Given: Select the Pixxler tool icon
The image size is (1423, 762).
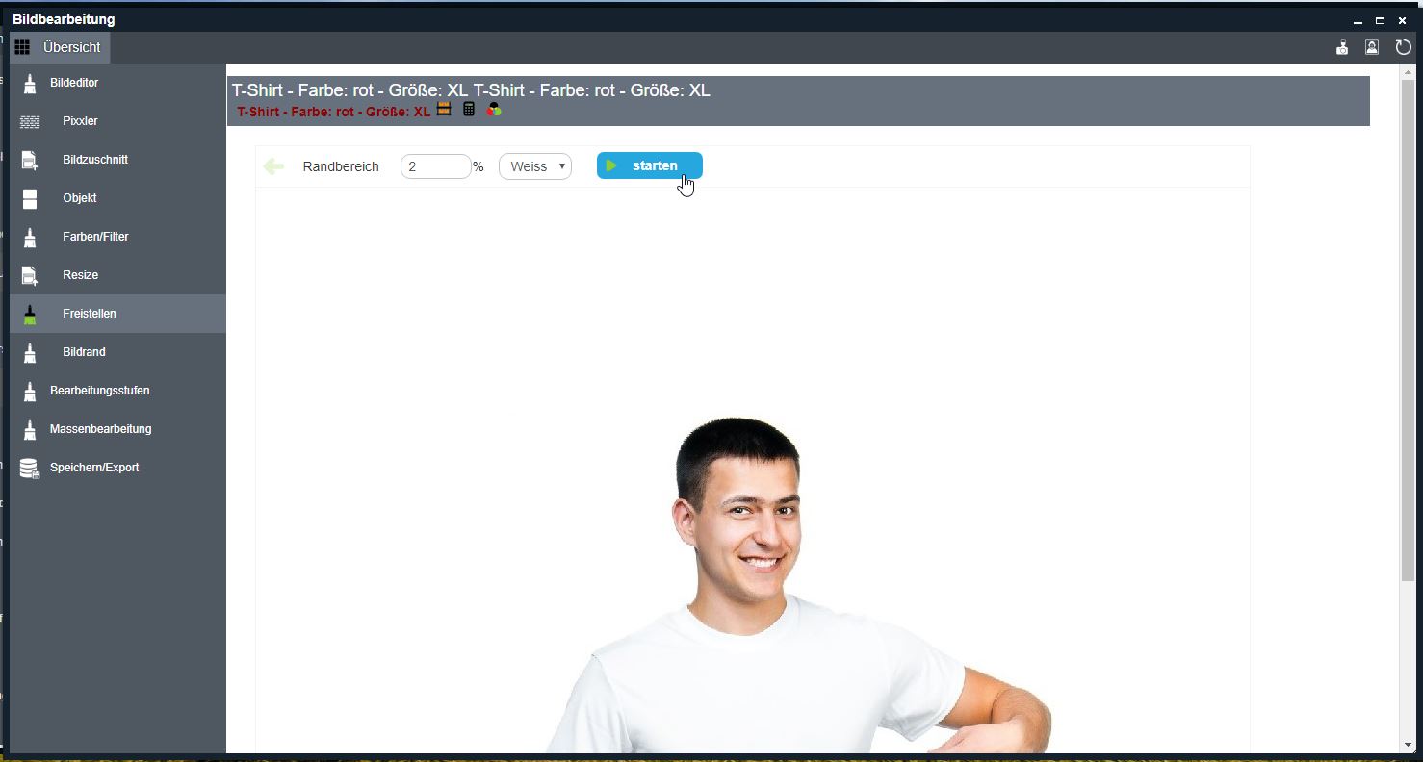Looking at the screenshot, I should [30, 121].
